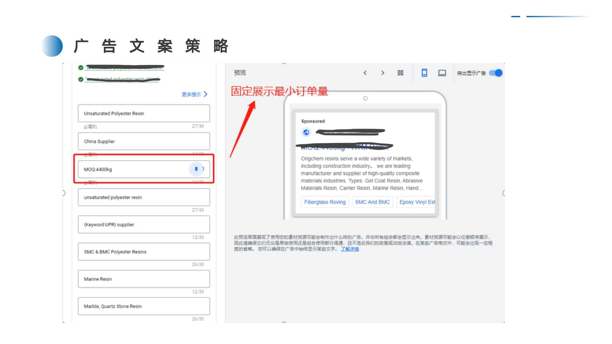The image size is (612, 344).
Task: Expand more tips with the chevron
Action: click(206, 94)
